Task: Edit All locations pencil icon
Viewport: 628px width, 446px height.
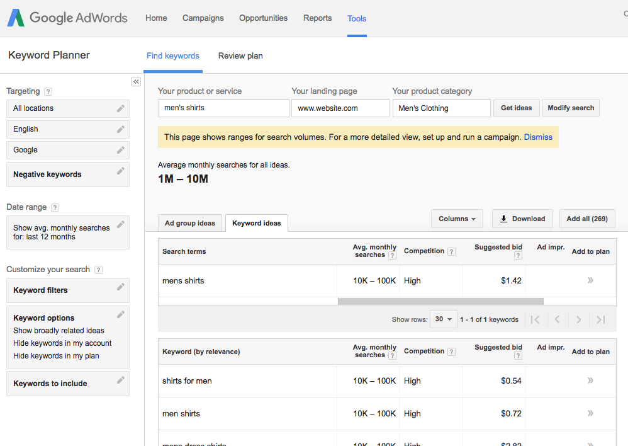Action: coord(121,108)
